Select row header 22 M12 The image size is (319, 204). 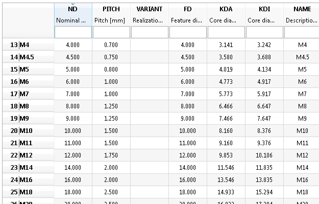[x=28, y=155]
